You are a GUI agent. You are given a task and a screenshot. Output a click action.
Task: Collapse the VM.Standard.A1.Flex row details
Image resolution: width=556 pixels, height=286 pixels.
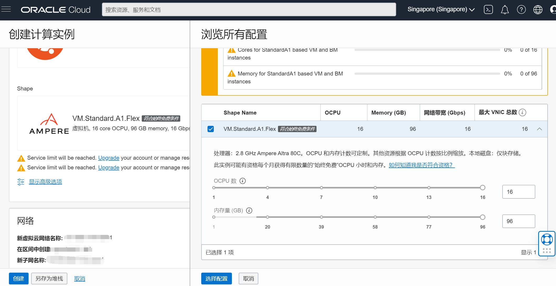pos(539,129)
